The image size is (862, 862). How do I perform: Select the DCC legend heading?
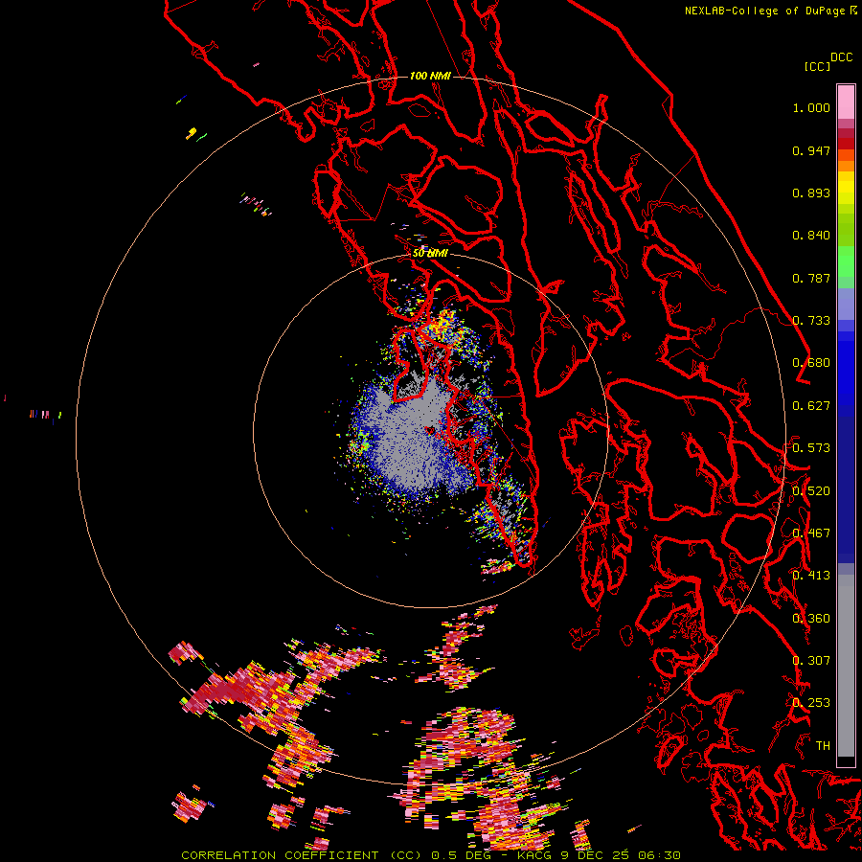(x=841, y=57)
